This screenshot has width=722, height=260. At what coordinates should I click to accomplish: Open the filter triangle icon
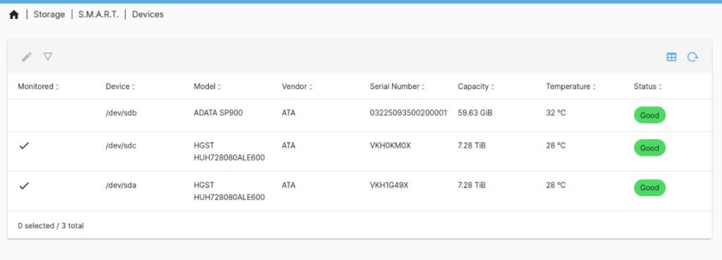48,56
